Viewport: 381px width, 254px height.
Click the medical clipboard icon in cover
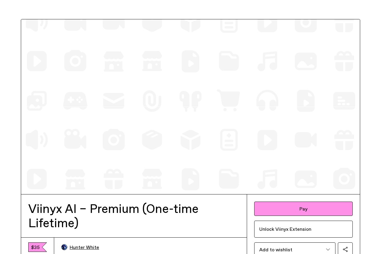click(x=229, y=139)
